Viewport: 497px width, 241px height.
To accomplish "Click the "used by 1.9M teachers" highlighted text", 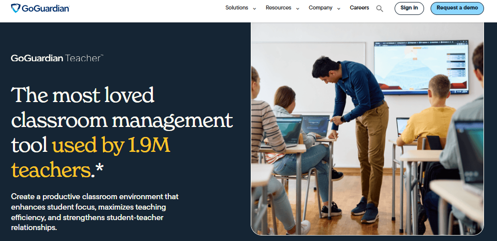I will pyautogui.click(x=90, y=158).
